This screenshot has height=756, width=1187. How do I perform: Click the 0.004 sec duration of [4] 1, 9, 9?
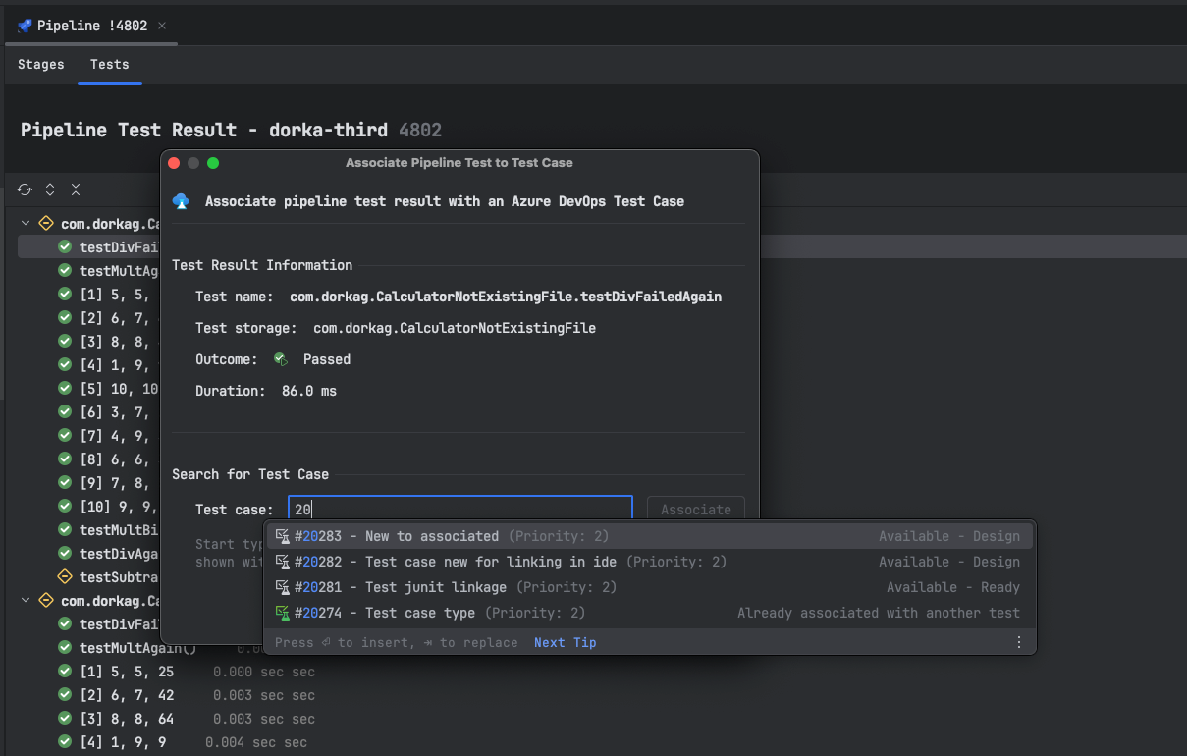[256, 742]
